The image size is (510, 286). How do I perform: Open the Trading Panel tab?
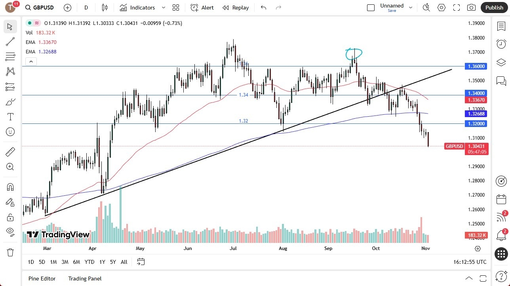click(x=84, y=278)
